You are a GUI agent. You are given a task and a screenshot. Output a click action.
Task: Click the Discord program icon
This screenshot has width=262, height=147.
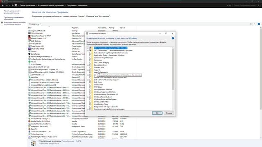[29, 51]
